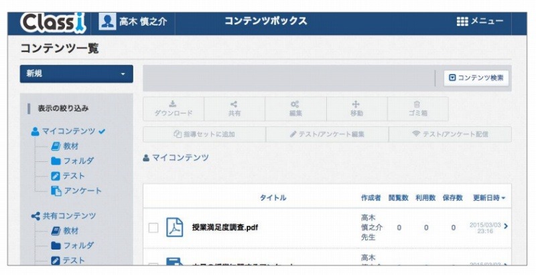Click the PDF file icon of 授業満足度調査.pdf
Screen dimensions: 536x275
coord(175,227)
